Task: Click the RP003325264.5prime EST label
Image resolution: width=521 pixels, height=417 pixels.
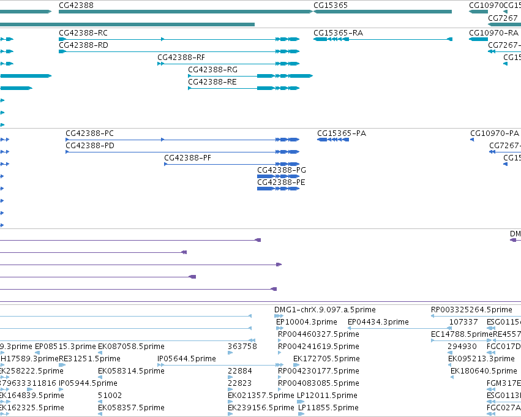Action: coord(471,310)
